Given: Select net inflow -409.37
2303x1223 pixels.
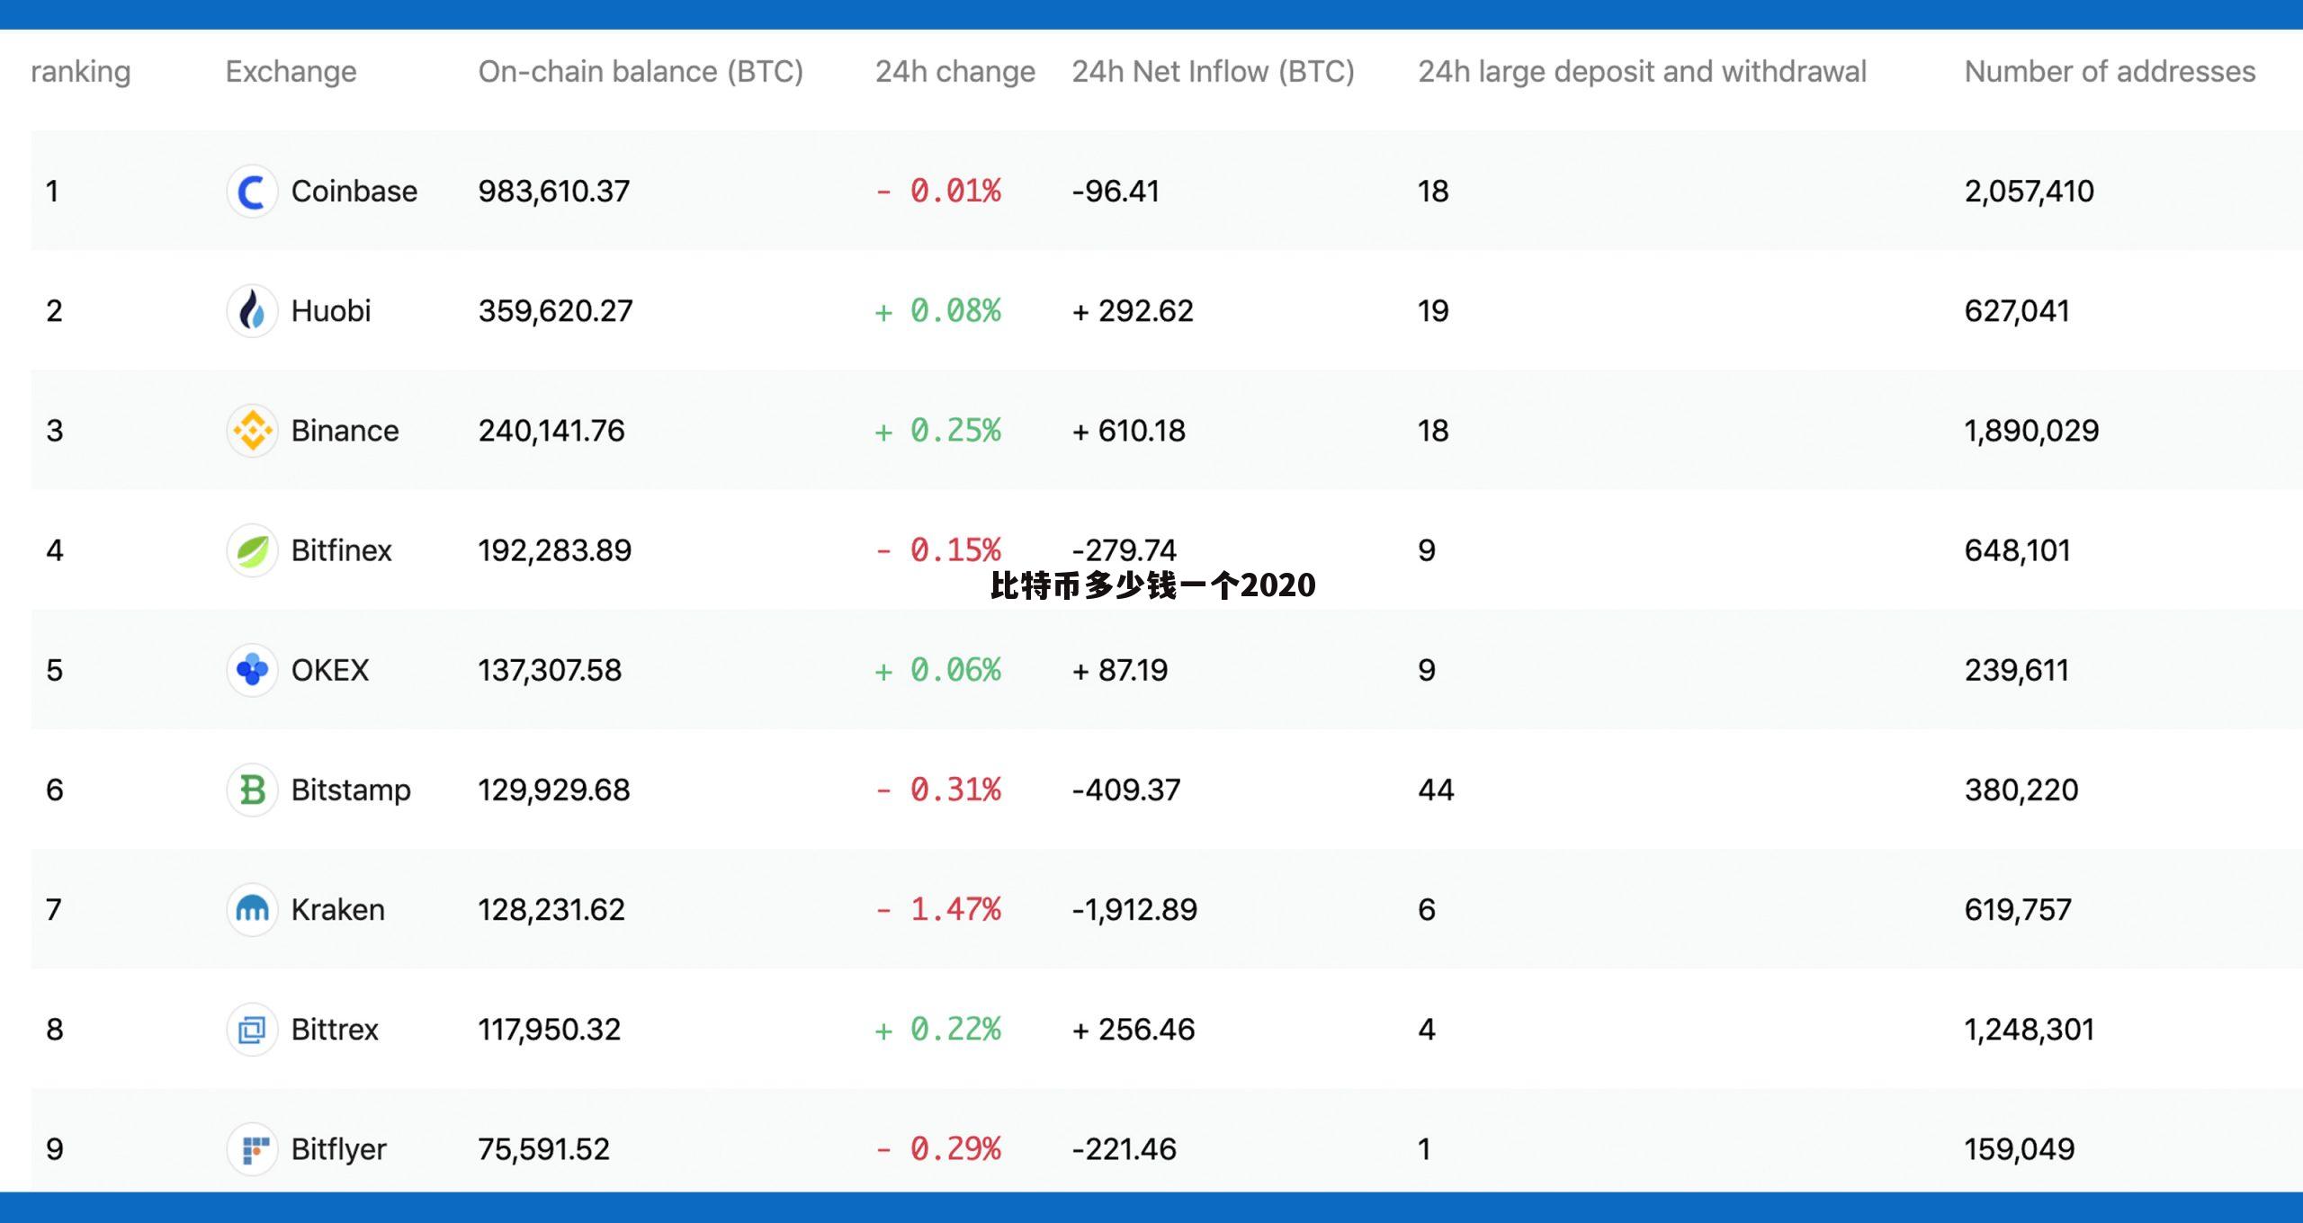Looking at the screenshot, I should click(x=1126, y=790).
